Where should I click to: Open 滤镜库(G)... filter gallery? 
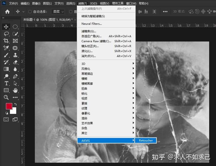click(x=106, y=31)
